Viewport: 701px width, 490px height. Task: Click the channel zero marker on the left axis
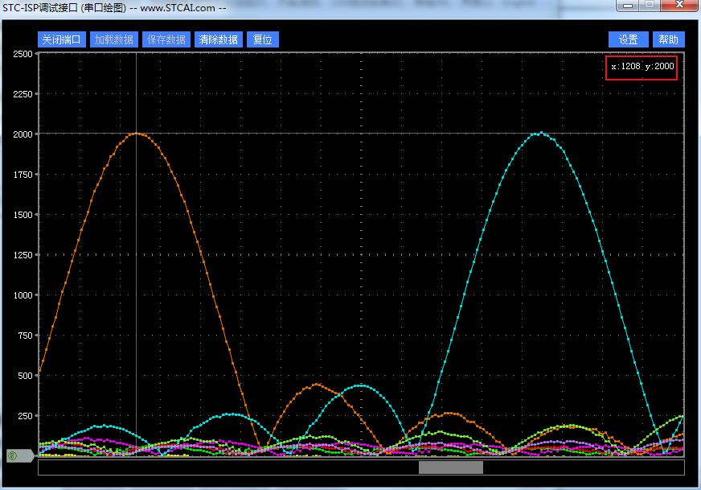click(19, 456)
